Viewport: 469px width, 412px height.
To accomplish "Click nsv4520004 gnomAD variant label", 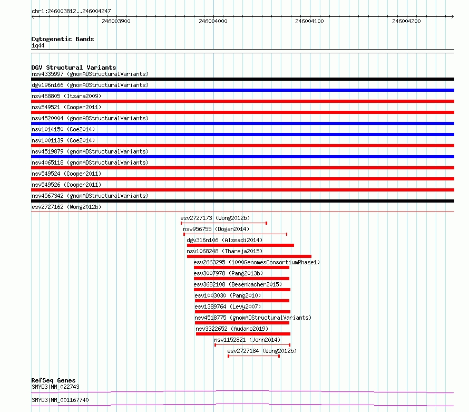I will pos(90,118).
